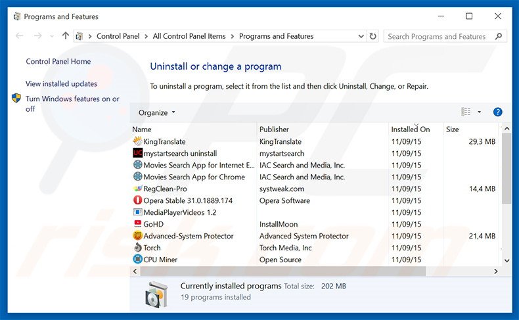Screen dimensions: 519x320
Task: Open Control Panel Home link
Action: coord(58,61)
